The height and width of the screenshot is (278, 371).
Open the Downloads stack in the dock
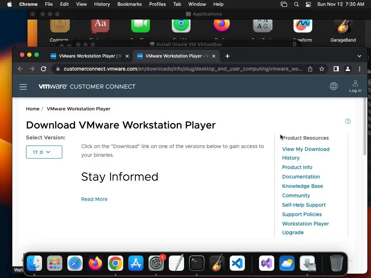tap(307, 263)
